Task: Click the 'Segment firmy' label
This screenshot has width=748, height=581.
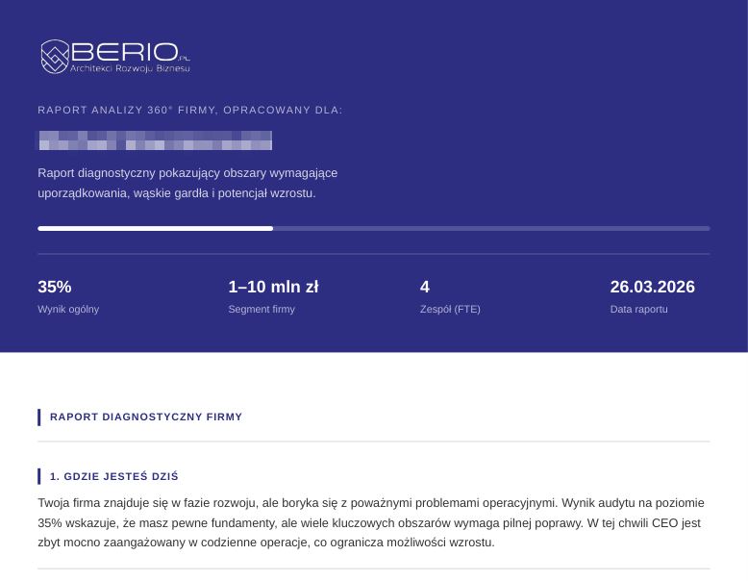Action: 262,310
